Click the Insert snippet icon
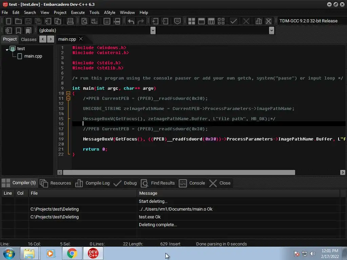This screenshot has height=260, width=347. 8,30
